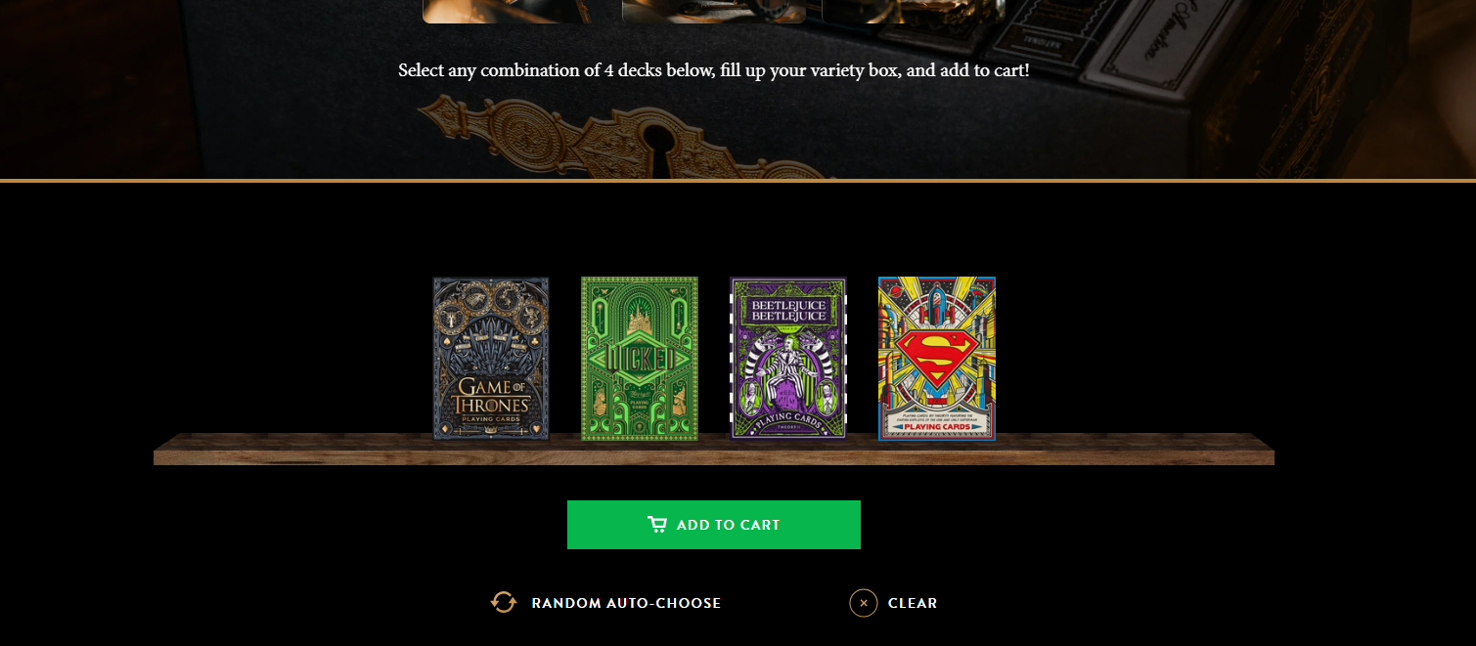Click the Random Auto-Choose text link

coord(626,603)
